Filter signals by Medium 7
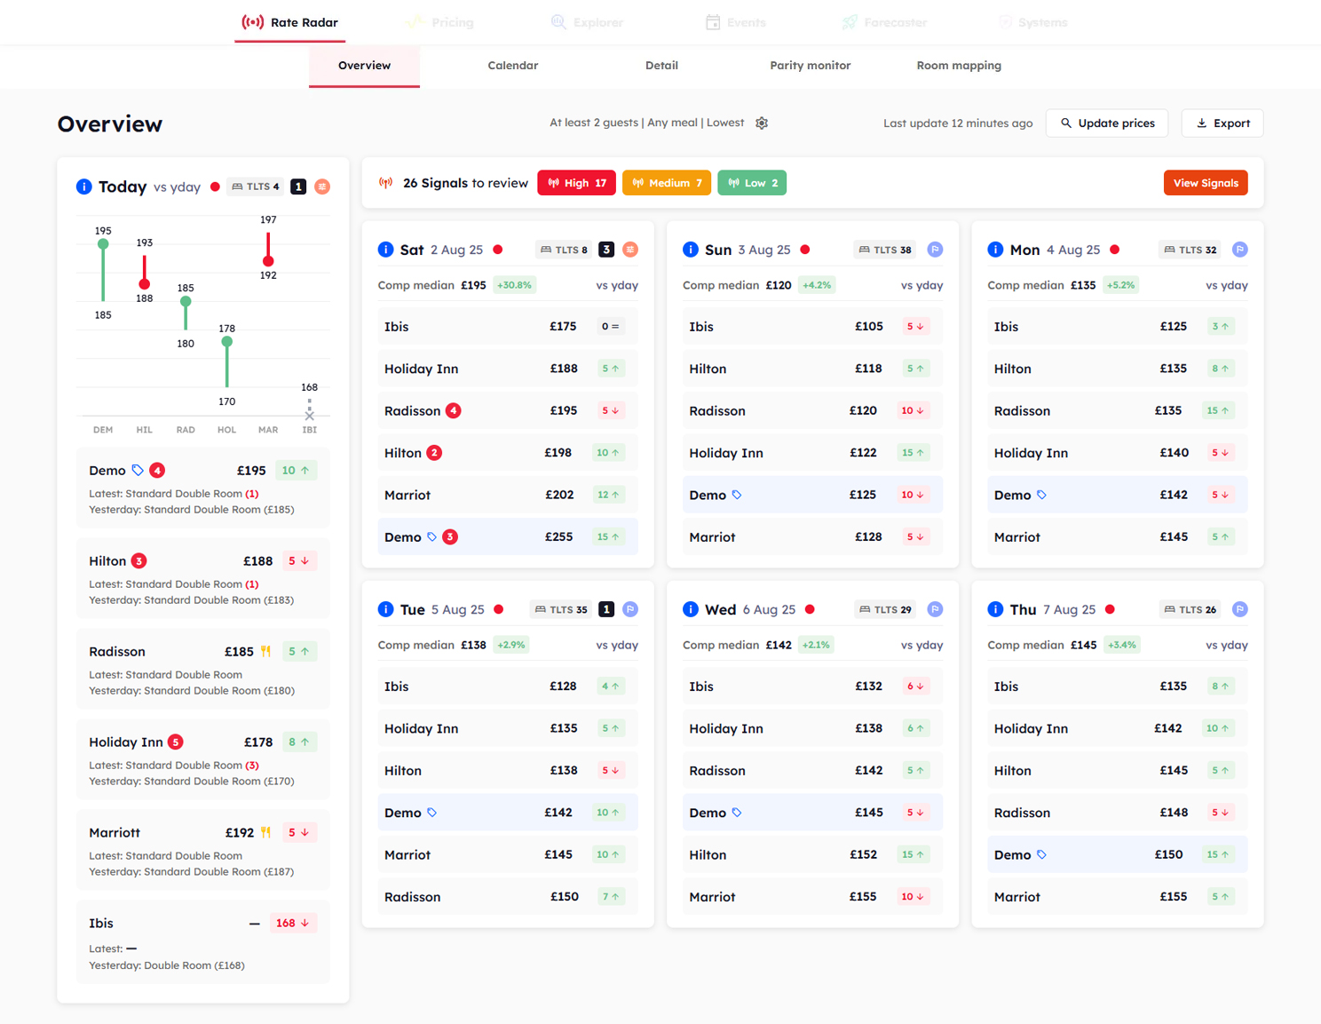The width and height of the screenshot is (1321, 1024). (x=667, y=183)
